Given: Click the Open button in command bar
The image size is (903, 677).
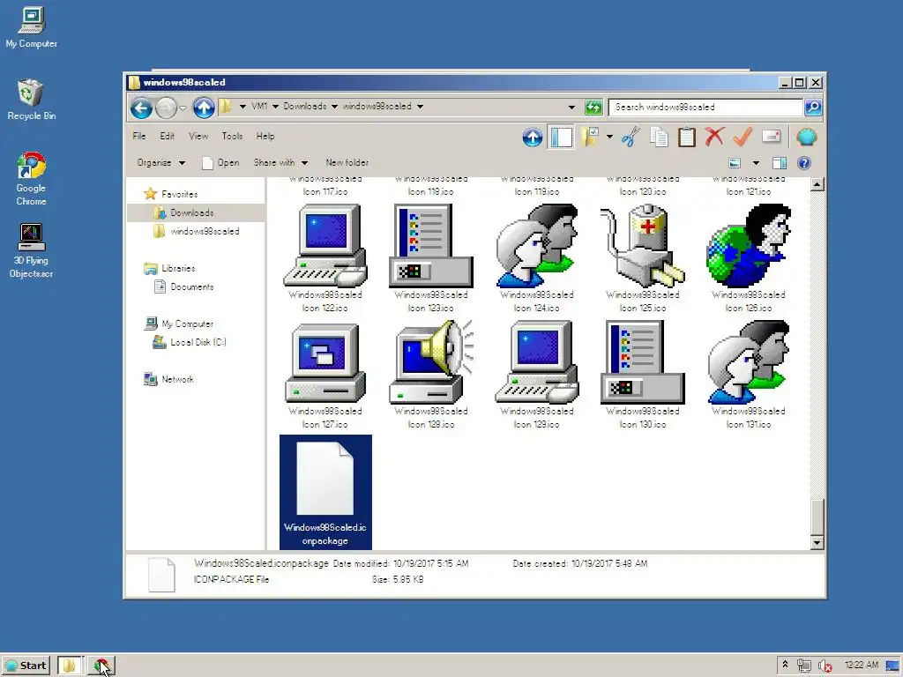Looking at the screenshot, I should pos(220,163).
